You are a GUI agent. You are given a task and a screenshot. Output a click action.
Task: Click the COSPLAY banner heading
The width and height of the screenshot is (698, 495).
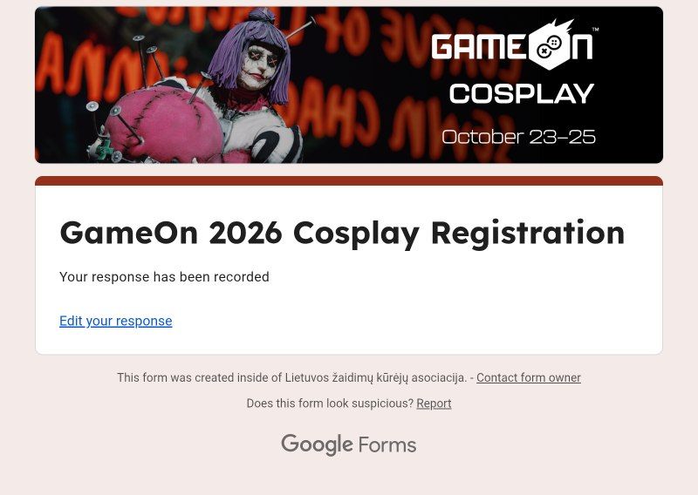pyautogui.click(x=521, y=94)
